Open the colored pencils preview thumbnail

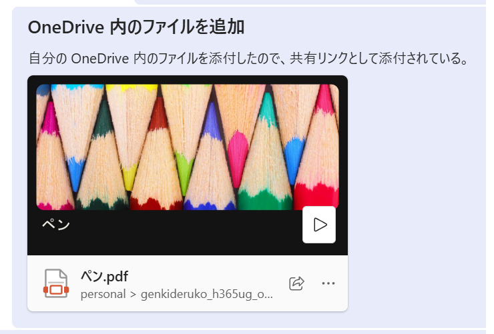tap(188, 147)
